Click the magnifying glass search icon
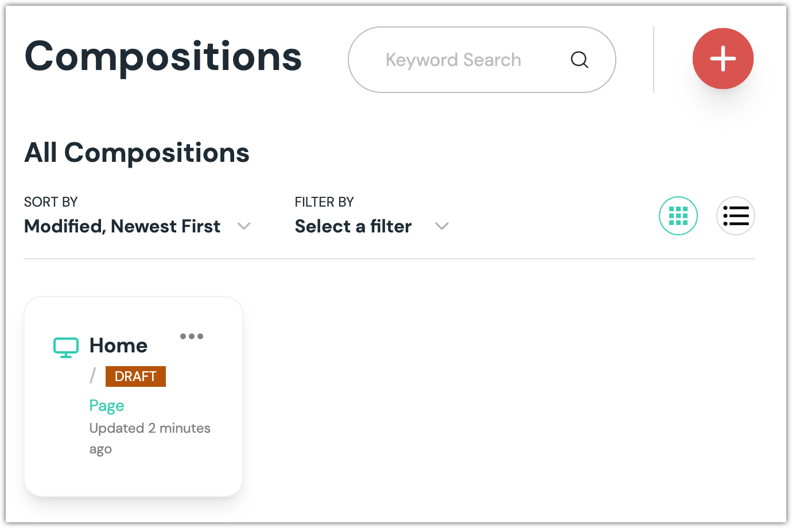This screenshot has width=792, height=528. pyautogui.click(x=580, y=60)
